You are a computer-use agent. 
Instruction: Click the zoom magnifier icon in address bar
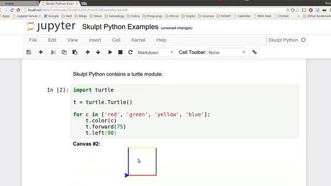[288, 10]
